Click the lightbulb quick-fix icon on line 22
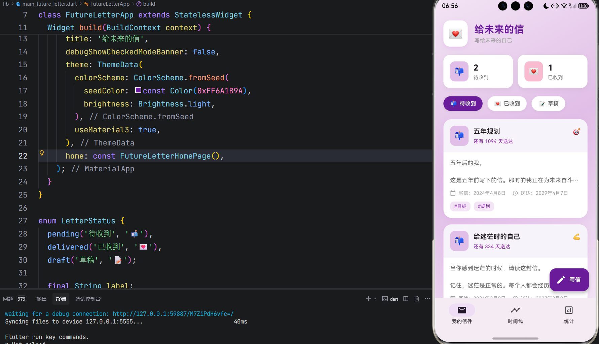Image resolution: width=599 pixels, height=344 pixels. 42,153
